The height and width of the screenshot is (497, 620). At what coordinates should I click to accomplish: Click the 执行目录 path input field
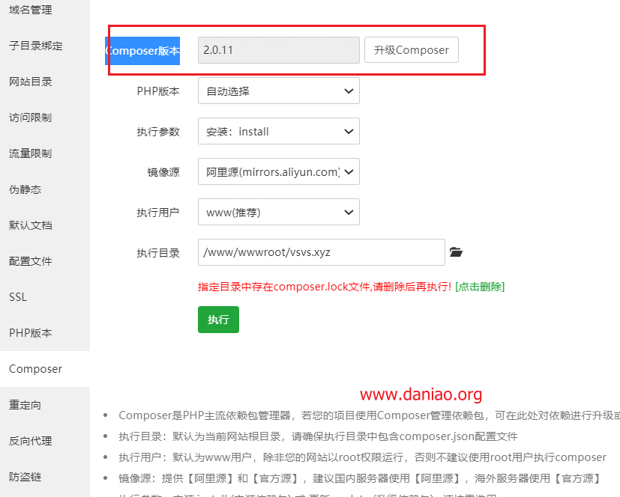coord(322,252)
